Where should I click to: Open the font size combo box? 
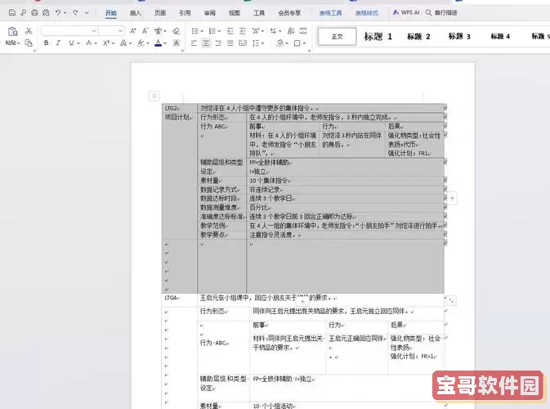[x=111, y=31]
